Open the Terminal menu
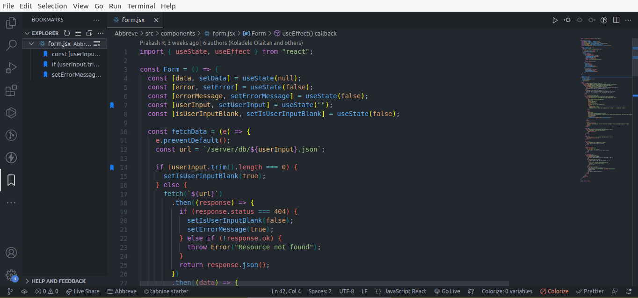The height and width of the screenshot is (298, 638). (x=141, y=6)
